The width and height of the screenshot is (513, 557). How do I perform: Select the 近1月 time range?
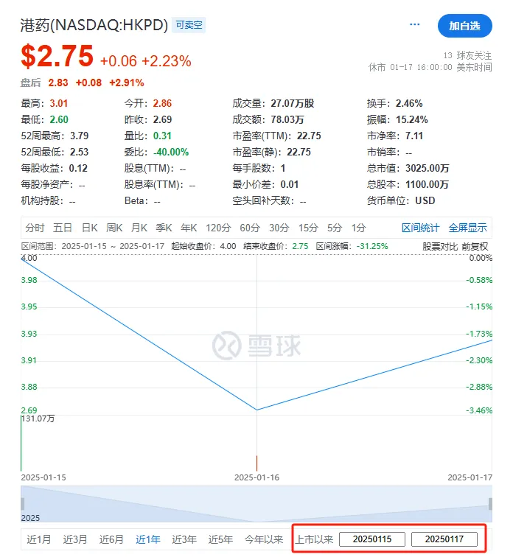[x=39, y=539]
